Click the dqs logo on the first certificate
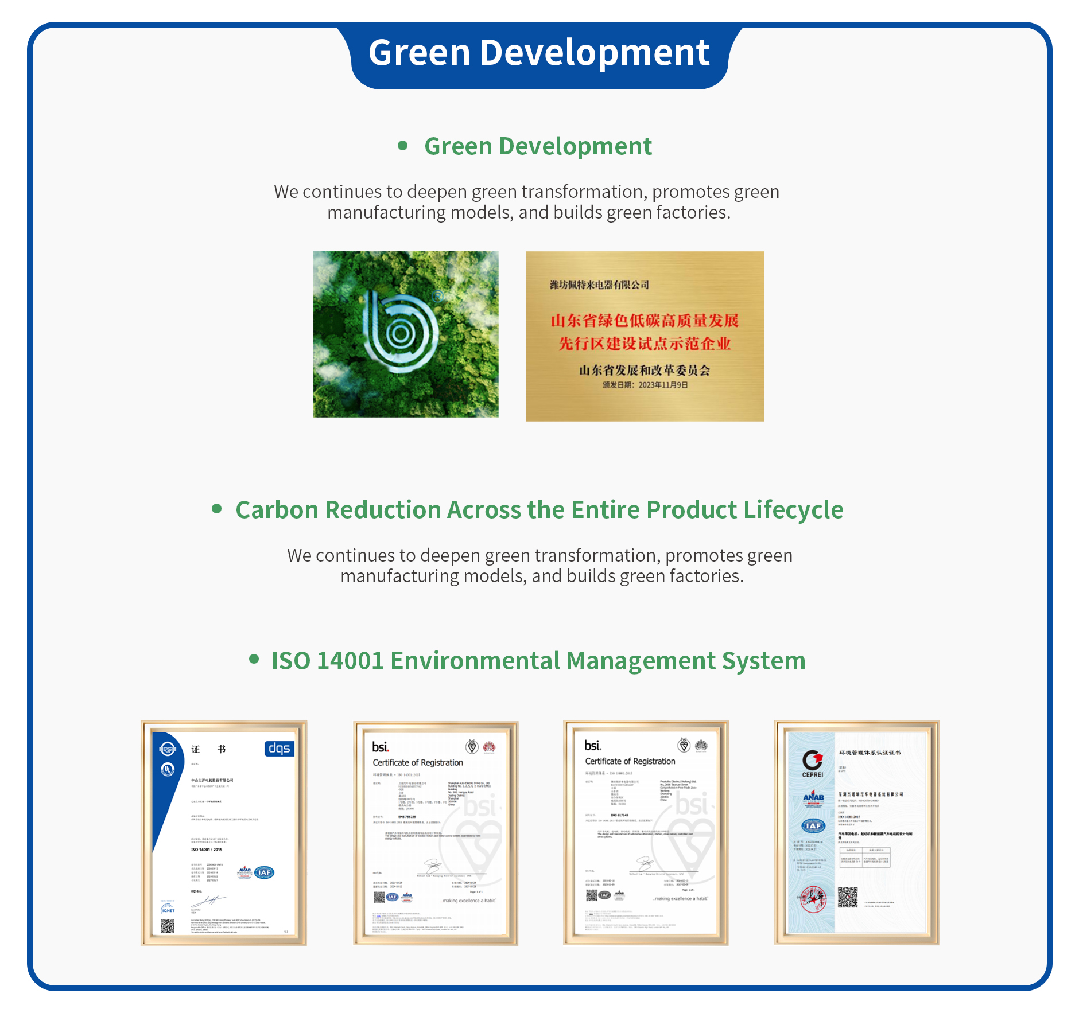 pyautogui.click(x=279, y=749)
